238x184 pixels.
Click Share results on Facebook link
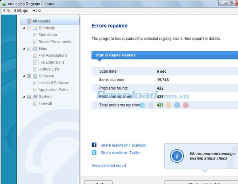(123, 145)
